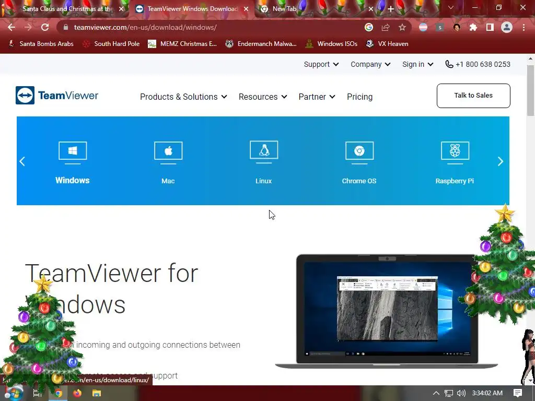Expand the Support dropdown
This screenshot has height=401, width=535.
point(321,64)
